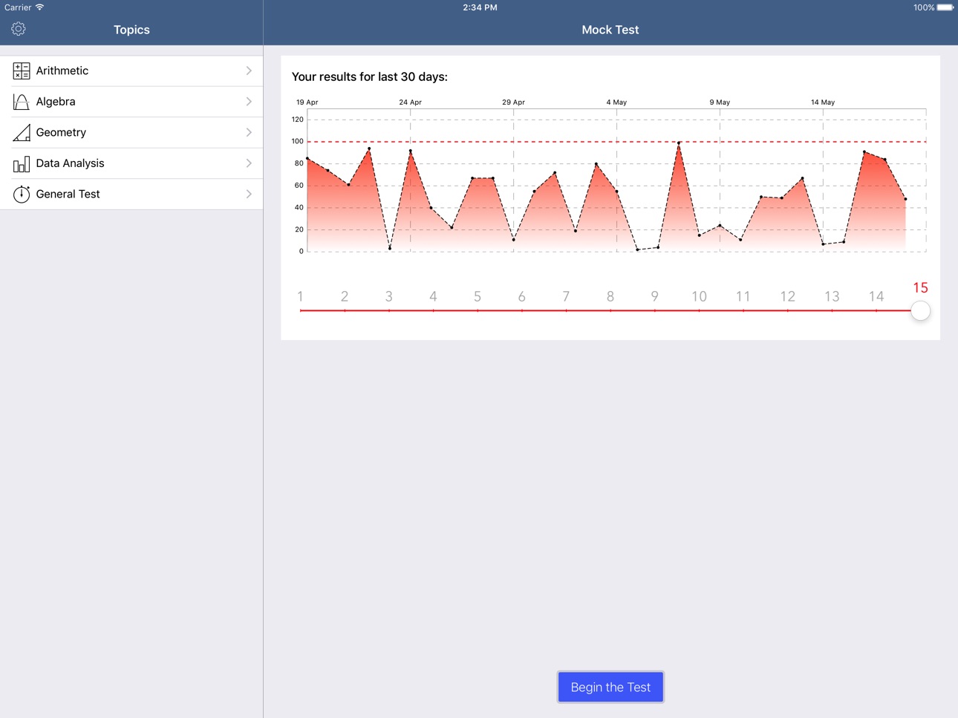Click the Data Analysis bar chart icon

coord(22,163)
